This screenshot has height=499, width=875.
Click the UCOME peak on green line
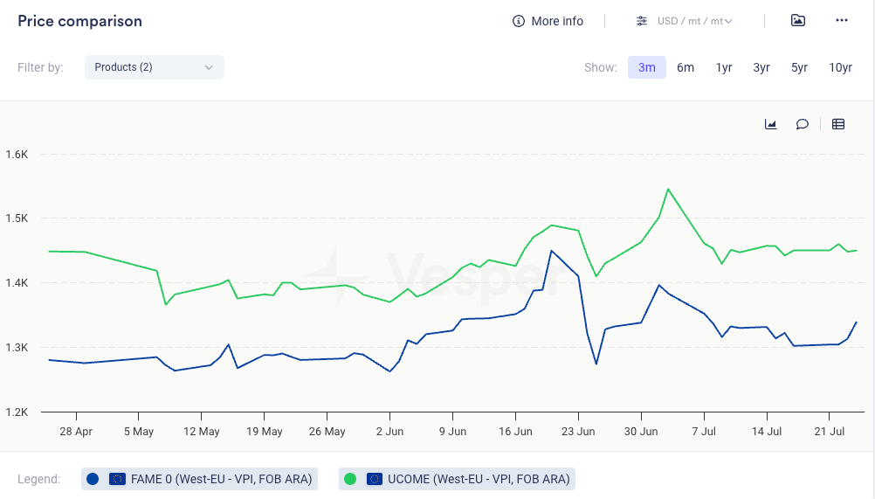coord(668,189)
